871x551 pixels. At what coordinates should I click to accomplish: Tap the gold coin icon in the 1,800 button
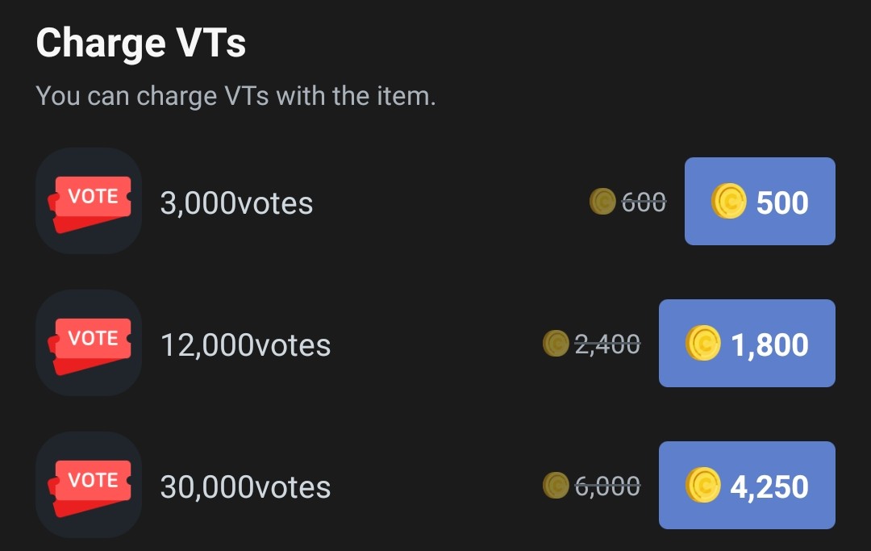point(703,344)
